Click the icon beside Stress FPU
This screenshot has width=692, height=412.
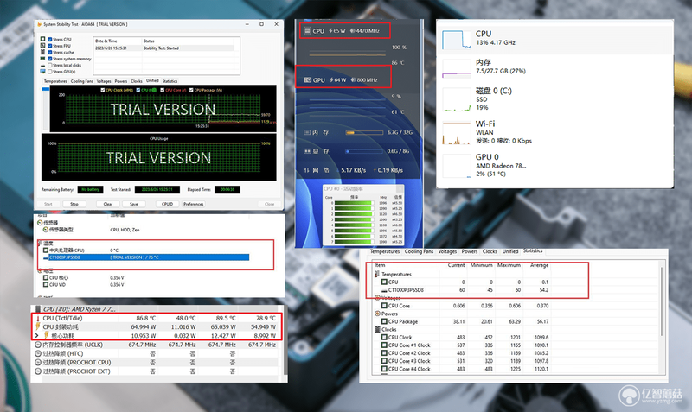(42, 46)
